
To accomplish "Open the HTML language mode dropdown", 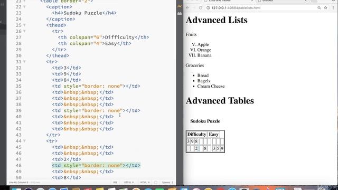I will click(x=145, y=183).
